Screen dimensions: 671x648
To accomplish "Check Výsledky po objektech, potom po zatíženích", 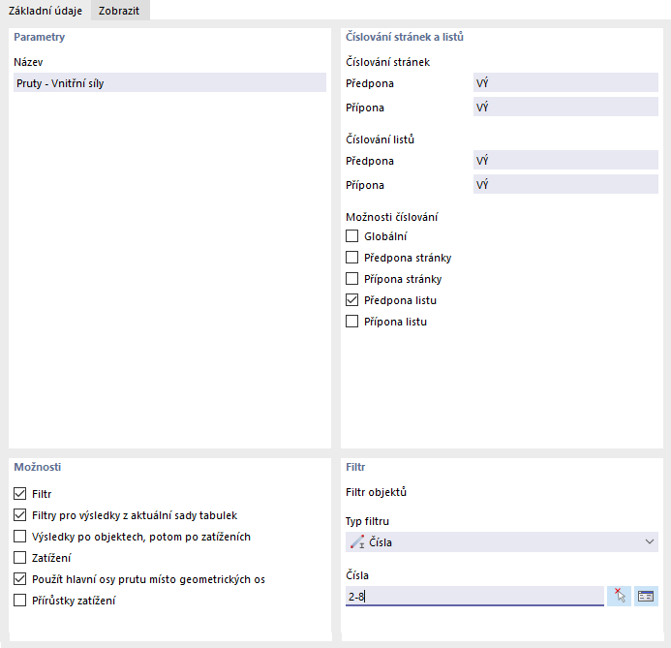I will [x=20, y=537].
